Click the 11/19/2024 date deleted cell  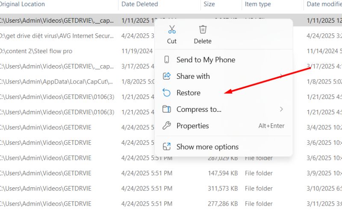[137, 51]
